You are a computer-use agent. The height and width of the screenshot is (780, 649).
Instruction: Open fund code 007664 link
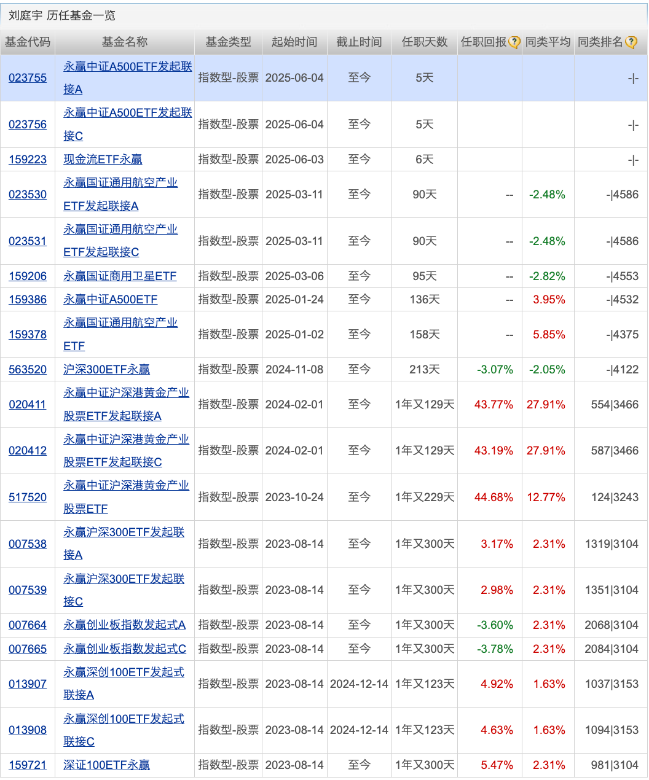click(28, 625)
